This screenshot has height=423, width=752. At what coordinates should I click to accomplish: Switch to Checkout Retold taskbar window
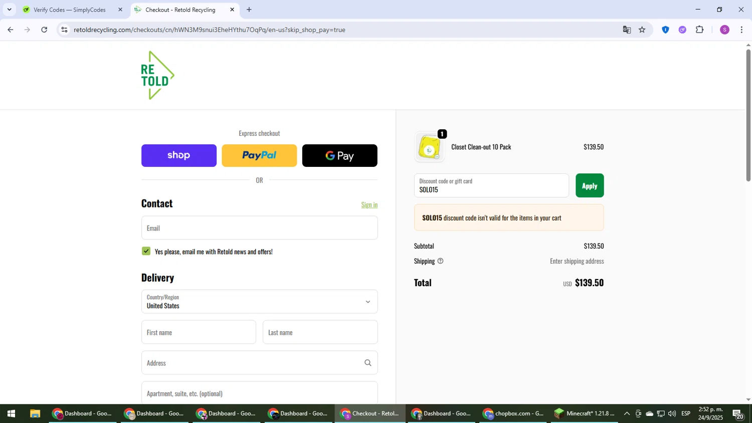click(370, 413)
